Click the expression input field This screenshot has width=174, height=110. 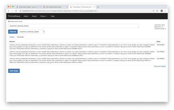[74, 26]
